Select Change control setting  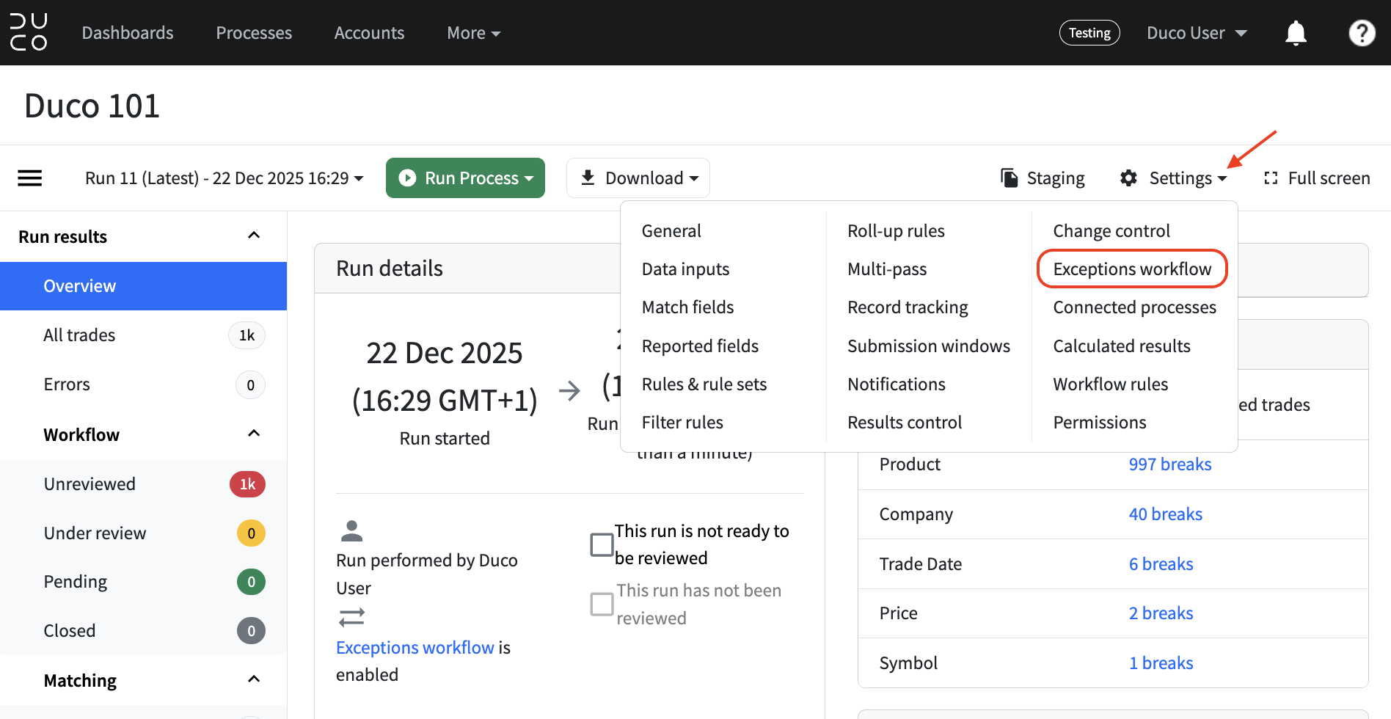coord(1111,231)
